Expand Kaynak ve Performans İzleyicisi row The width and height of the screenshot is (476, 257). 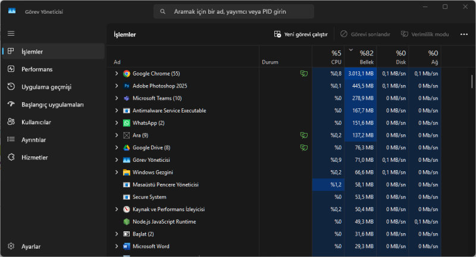117,209
